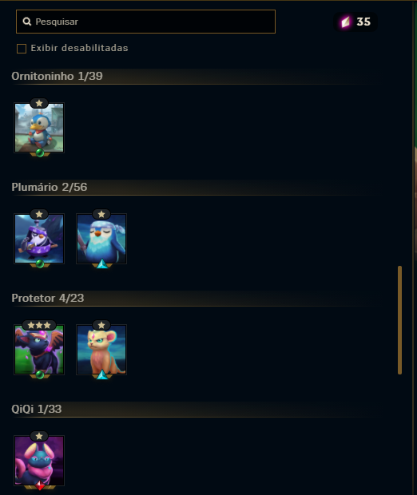417x495 pixels.
Task: Open the 35 star shards balance
Action: [x=355, y=22]
